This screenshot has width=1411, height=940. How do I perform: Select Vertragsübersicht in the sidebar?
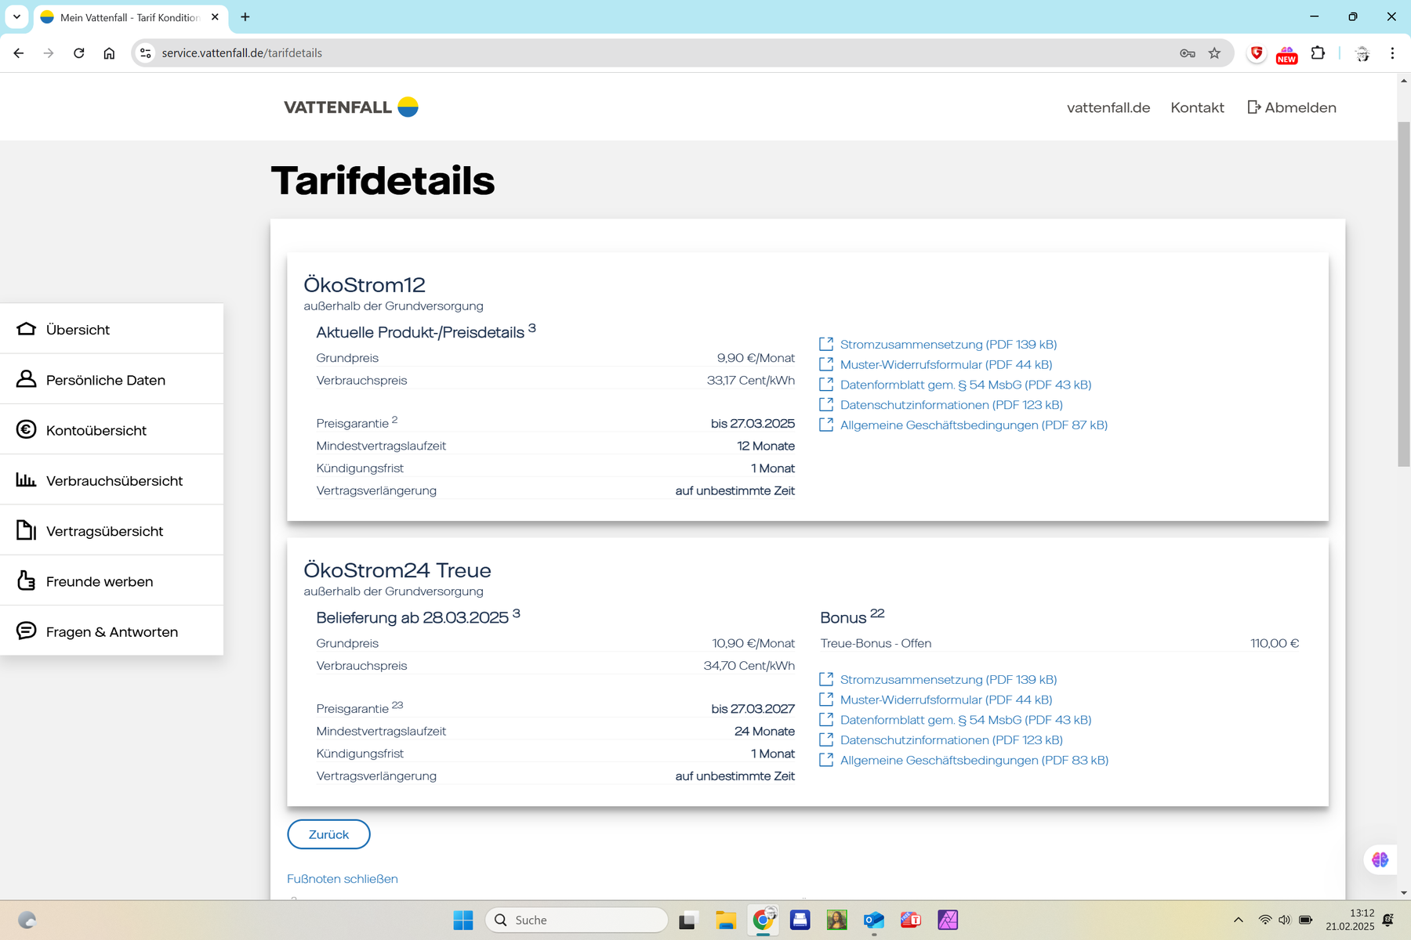coord(111,530)
